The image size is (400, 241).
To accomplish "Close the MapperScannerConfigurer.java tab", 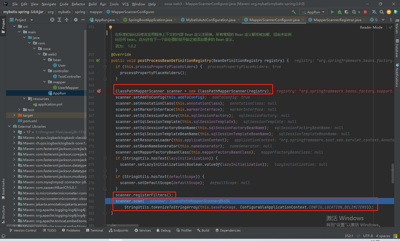I will click(x=303, y=20).
